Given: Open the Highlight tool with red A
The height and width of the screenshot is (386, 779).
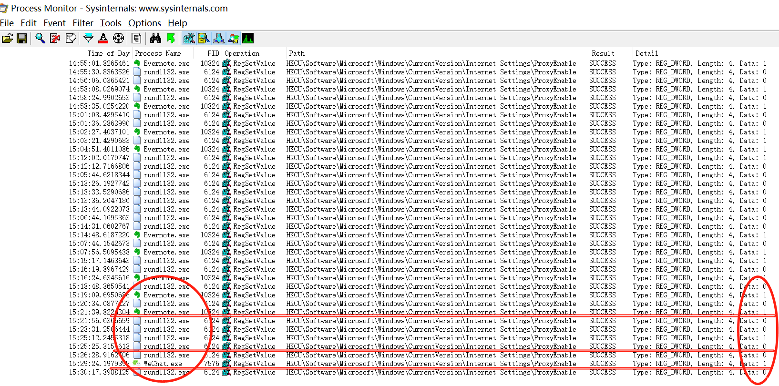Looking at the screenshot, I should pos(103,39).
